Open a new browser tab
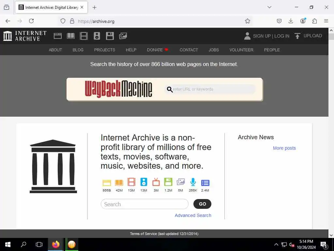334x251 pixels. pos(94,8)
